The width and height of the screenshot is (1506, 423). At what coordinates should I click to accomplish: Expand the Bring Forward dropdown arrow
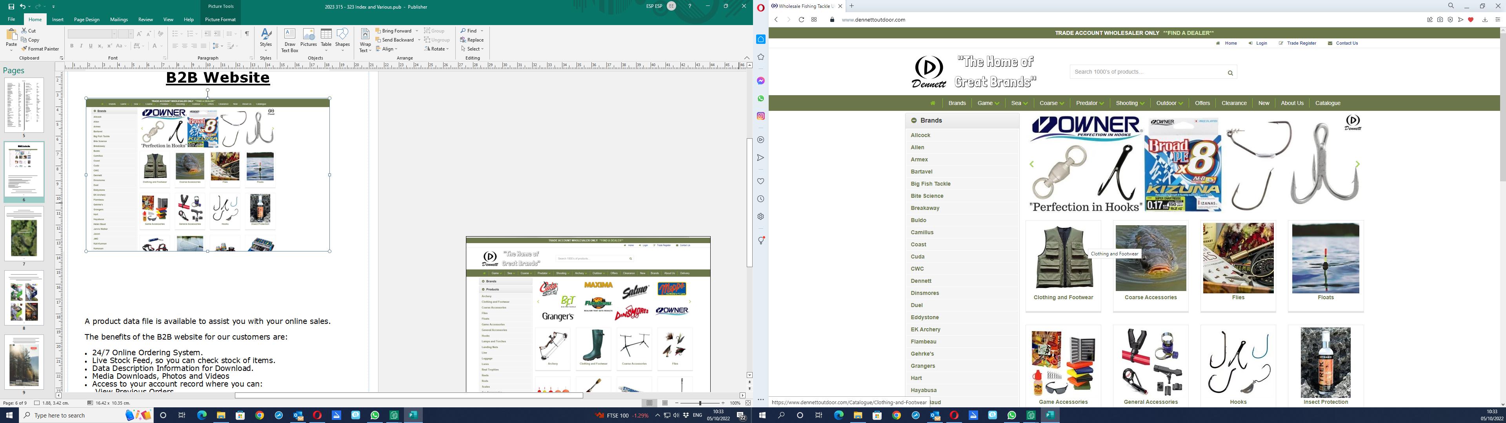point(417,31)
